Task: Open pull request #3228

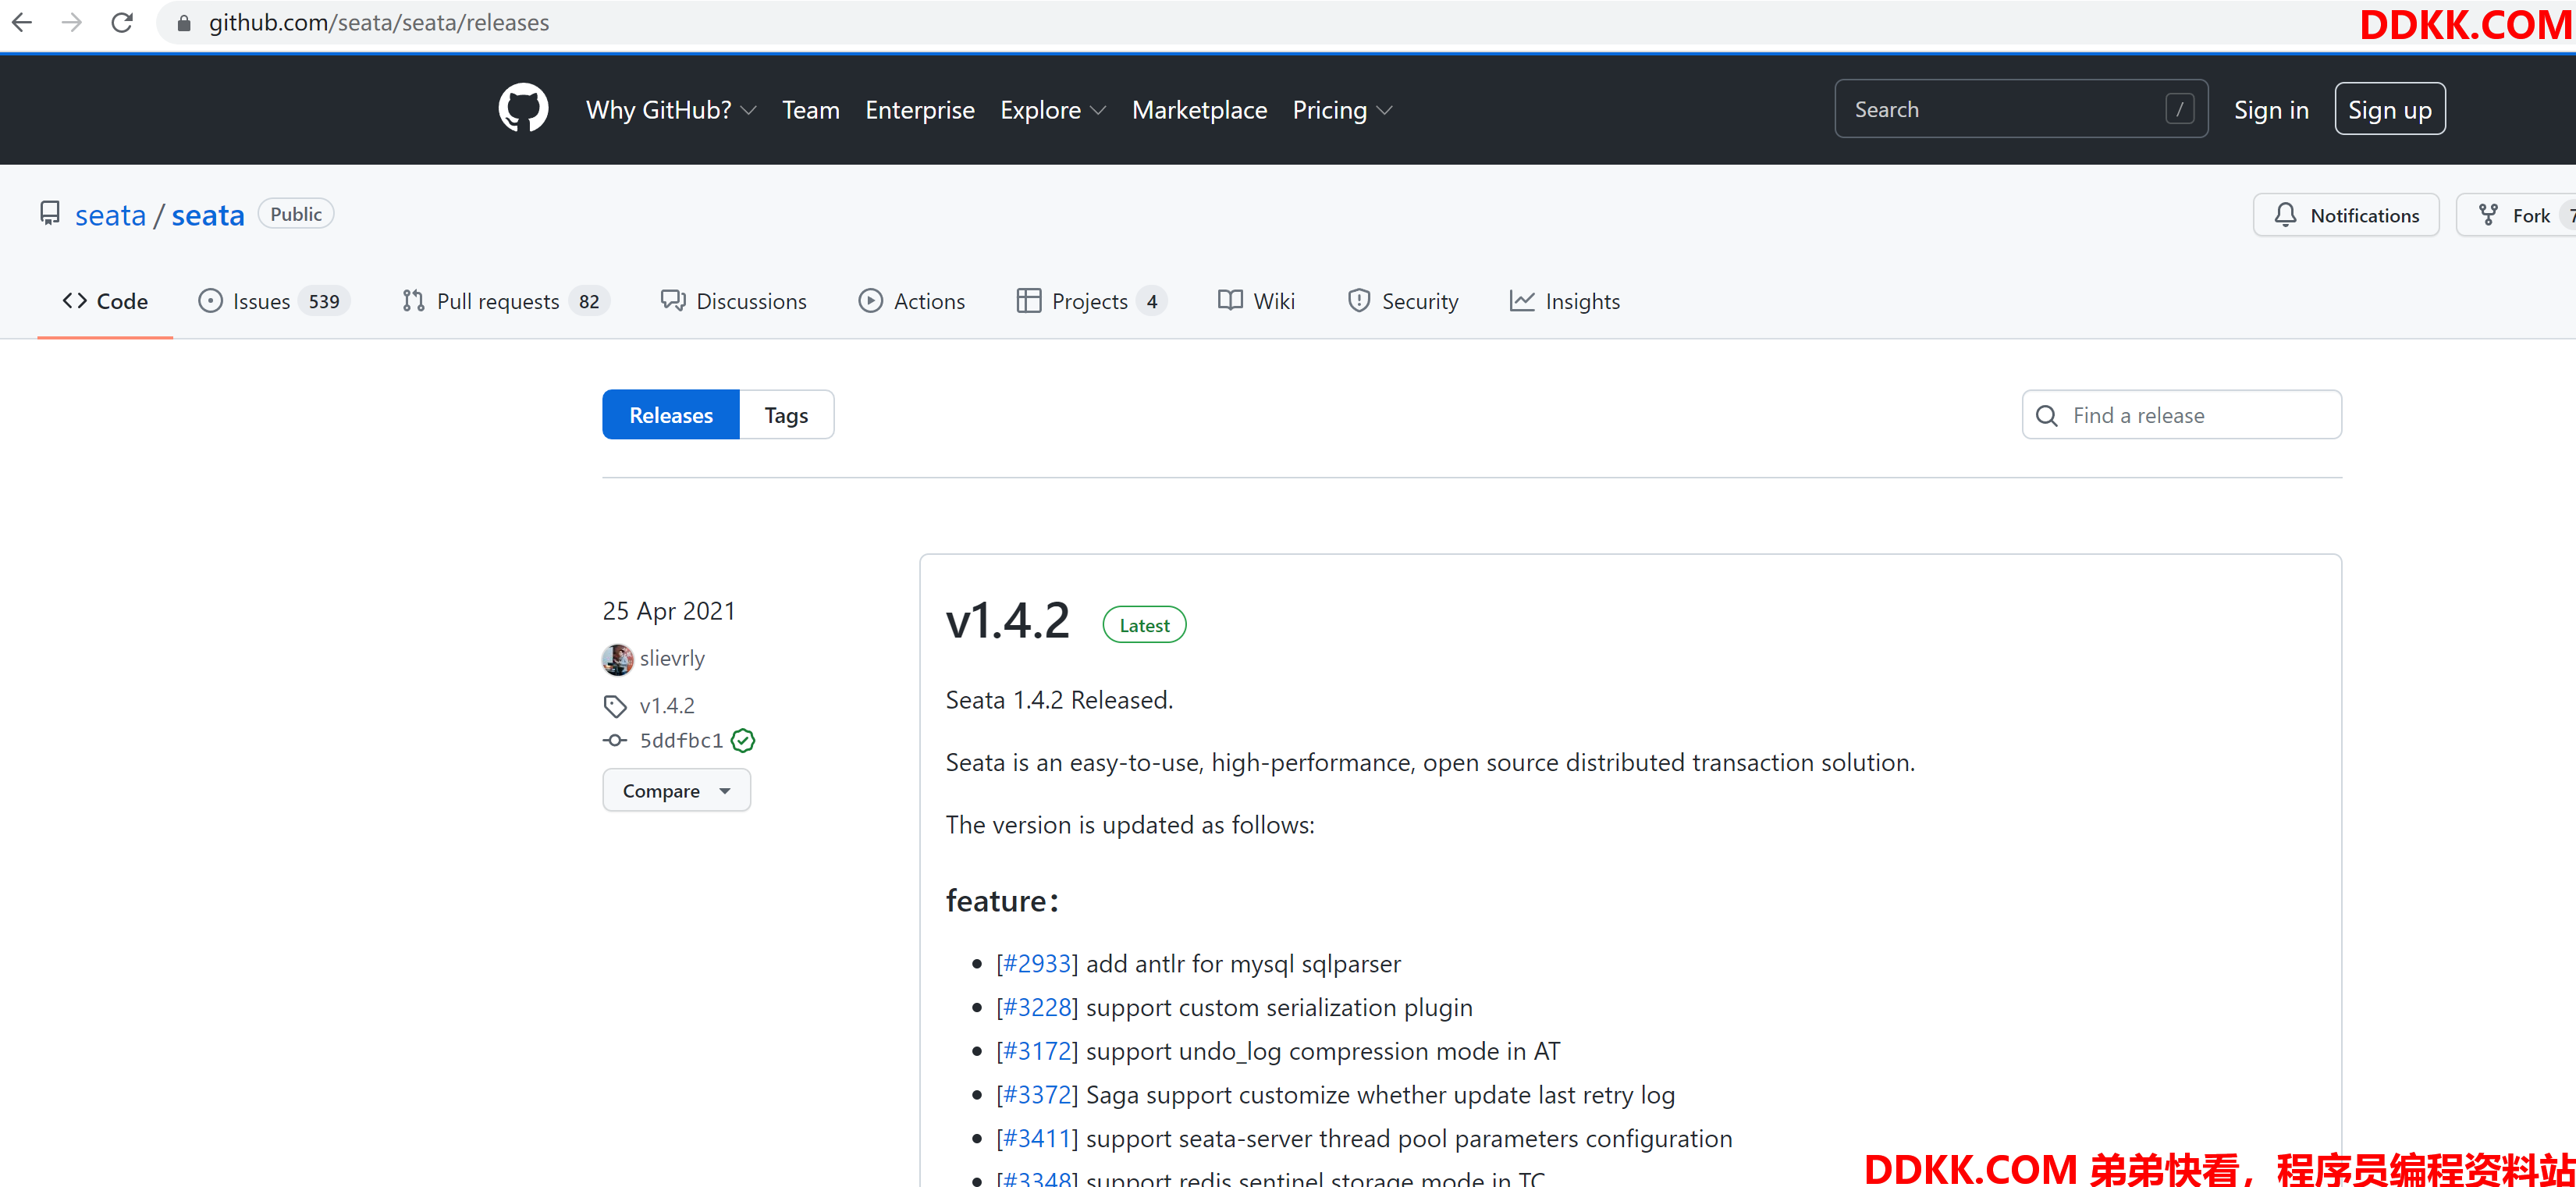Action: [1037, 1007]
